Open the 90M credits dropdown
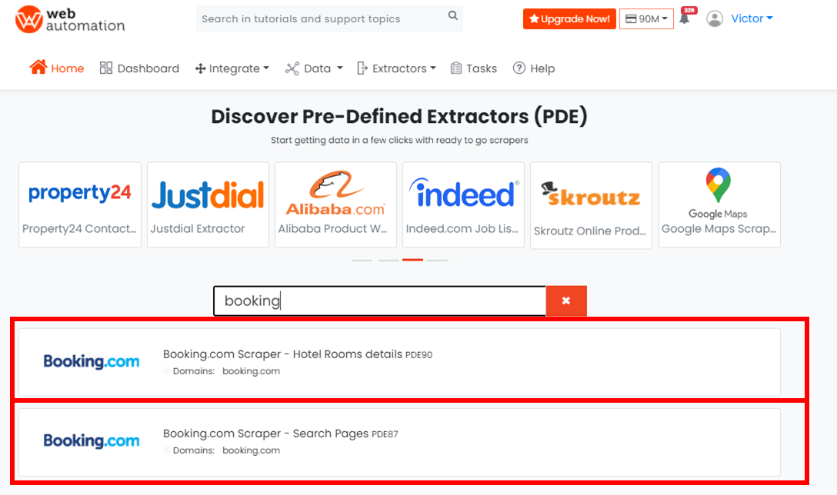 tap(646, 19)
